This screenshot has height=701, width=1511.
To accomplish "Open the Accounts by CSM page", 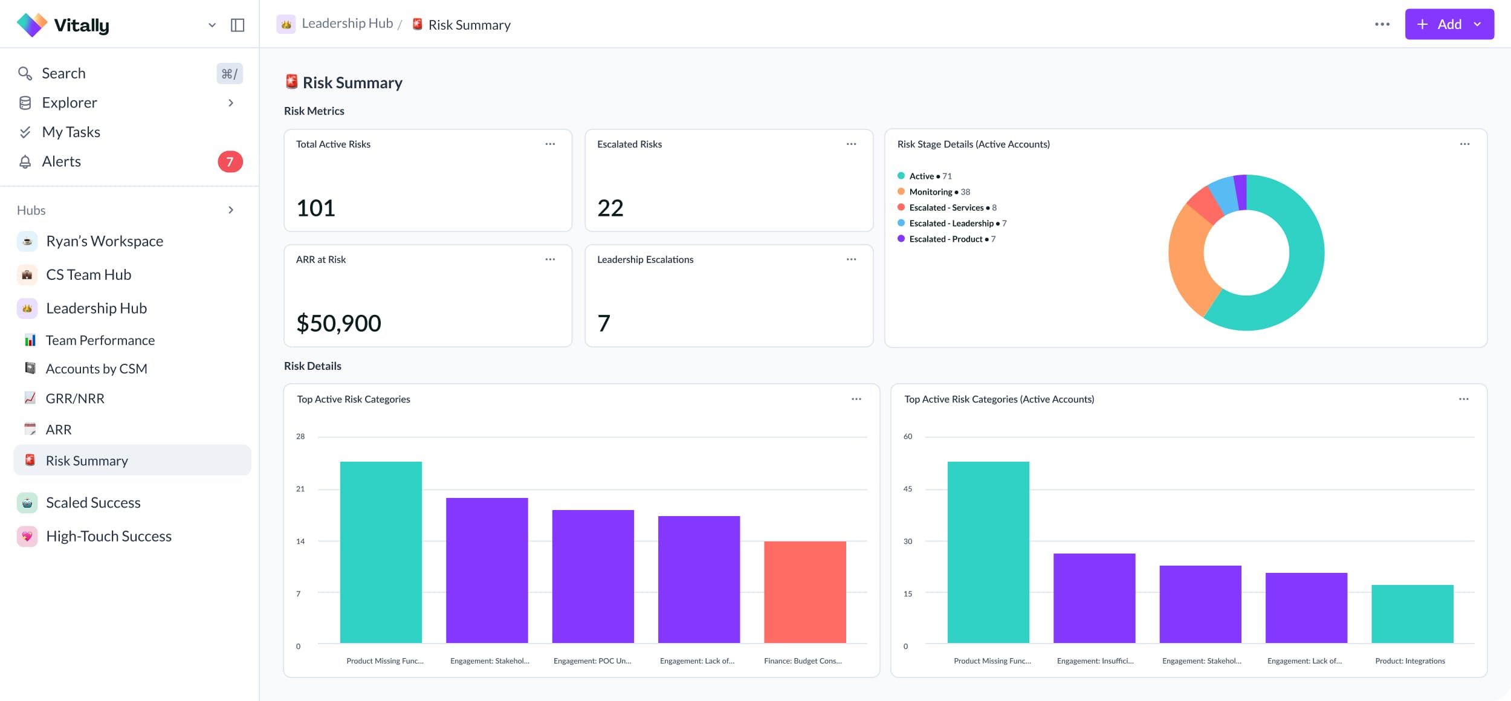I will click(x=96, y=369).
